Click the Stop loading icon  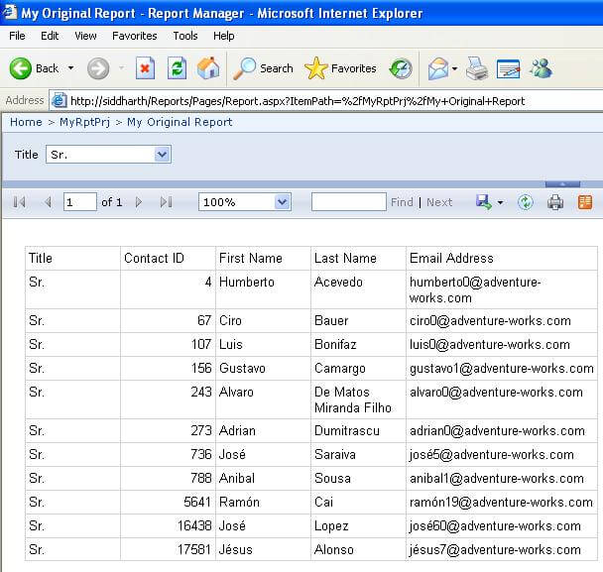point(145,68)
